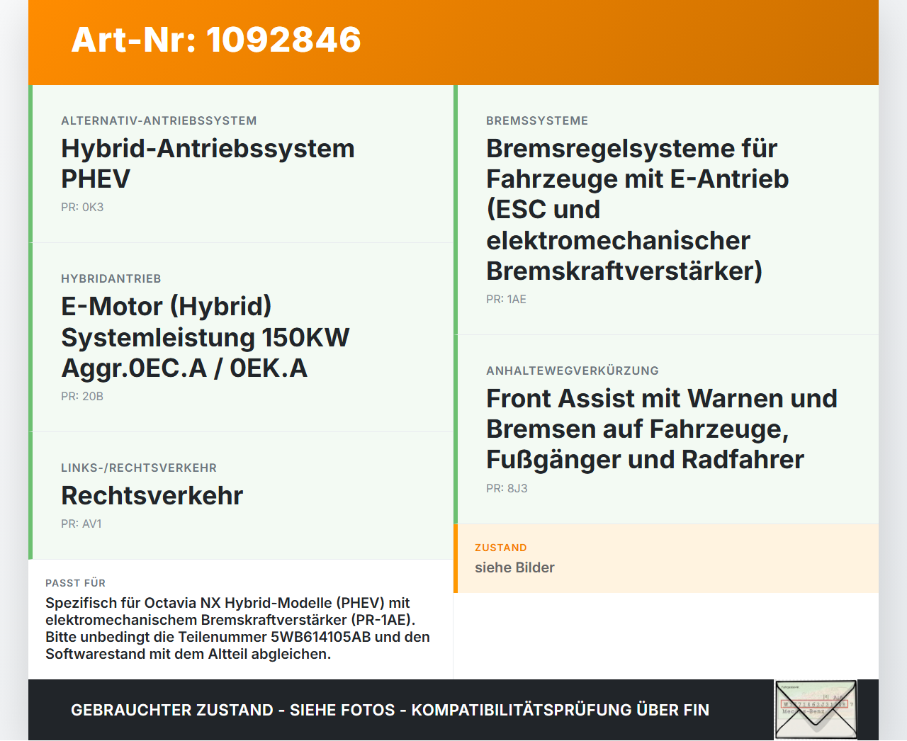907x741 pixels.
Task: Click the HYBRIDANTRIEB category label
Action: pos(111,279)
